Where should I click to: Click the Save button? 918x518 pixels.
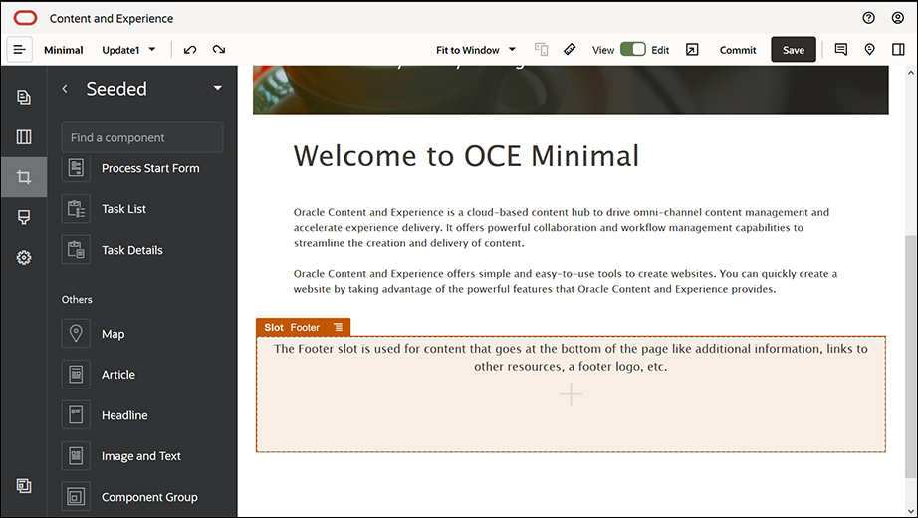[793, 50]
